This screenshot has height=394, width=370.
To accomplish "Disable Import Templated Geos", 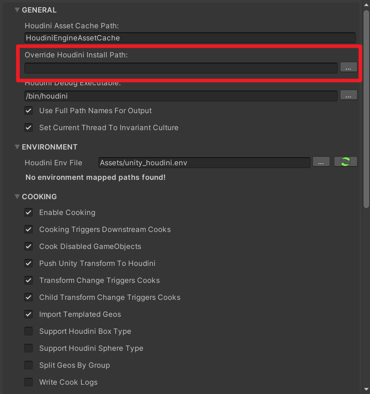I will click(28, 314).
